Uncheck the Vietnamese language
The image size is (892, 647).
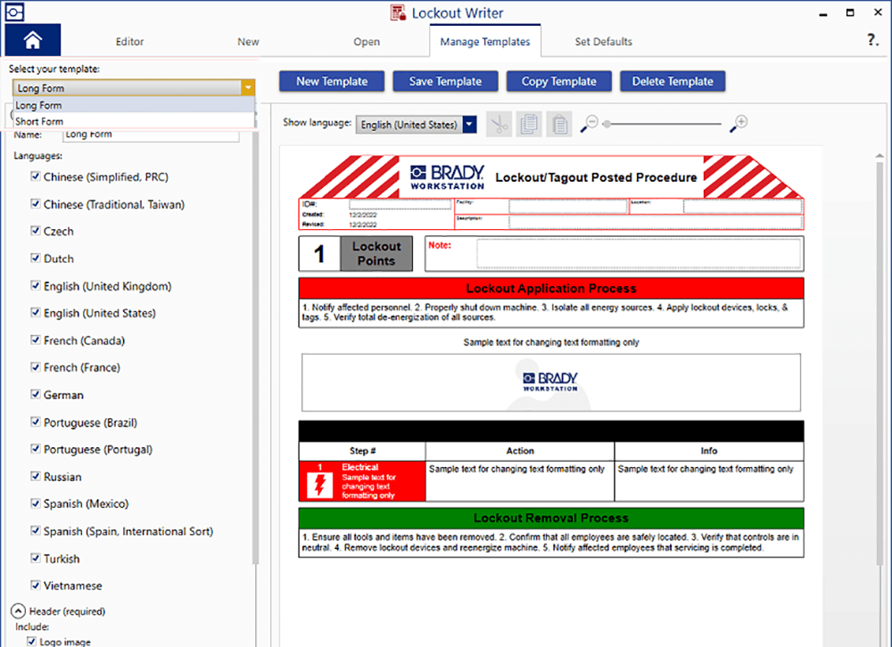click(x=36, y=585)
